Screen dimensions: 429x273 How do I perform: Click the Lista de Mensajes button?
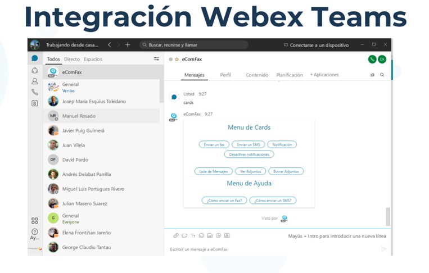coord(214,171)
